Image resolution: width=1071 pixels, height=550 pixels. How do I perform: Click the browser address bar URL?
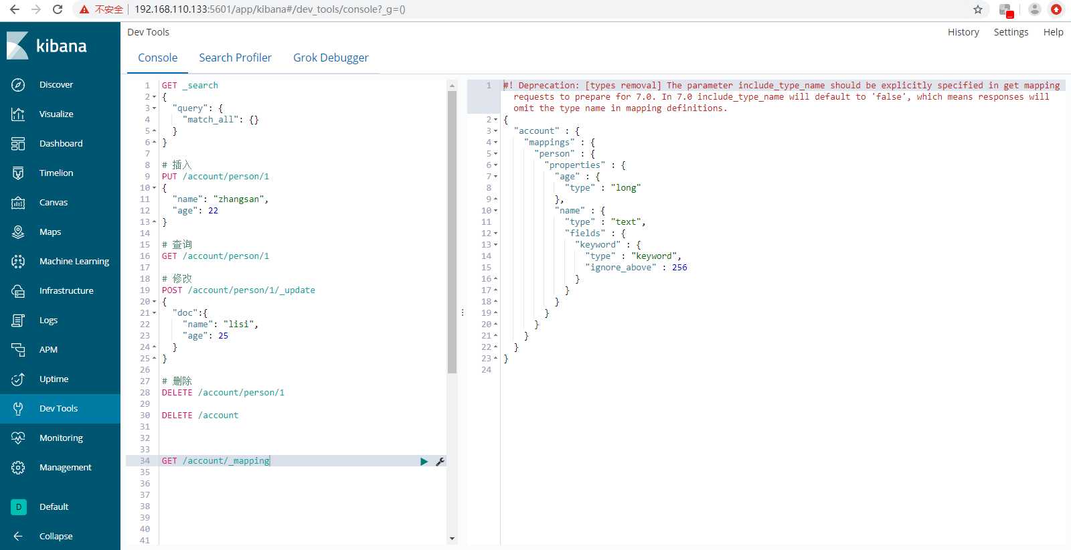[x=270, y=9]
